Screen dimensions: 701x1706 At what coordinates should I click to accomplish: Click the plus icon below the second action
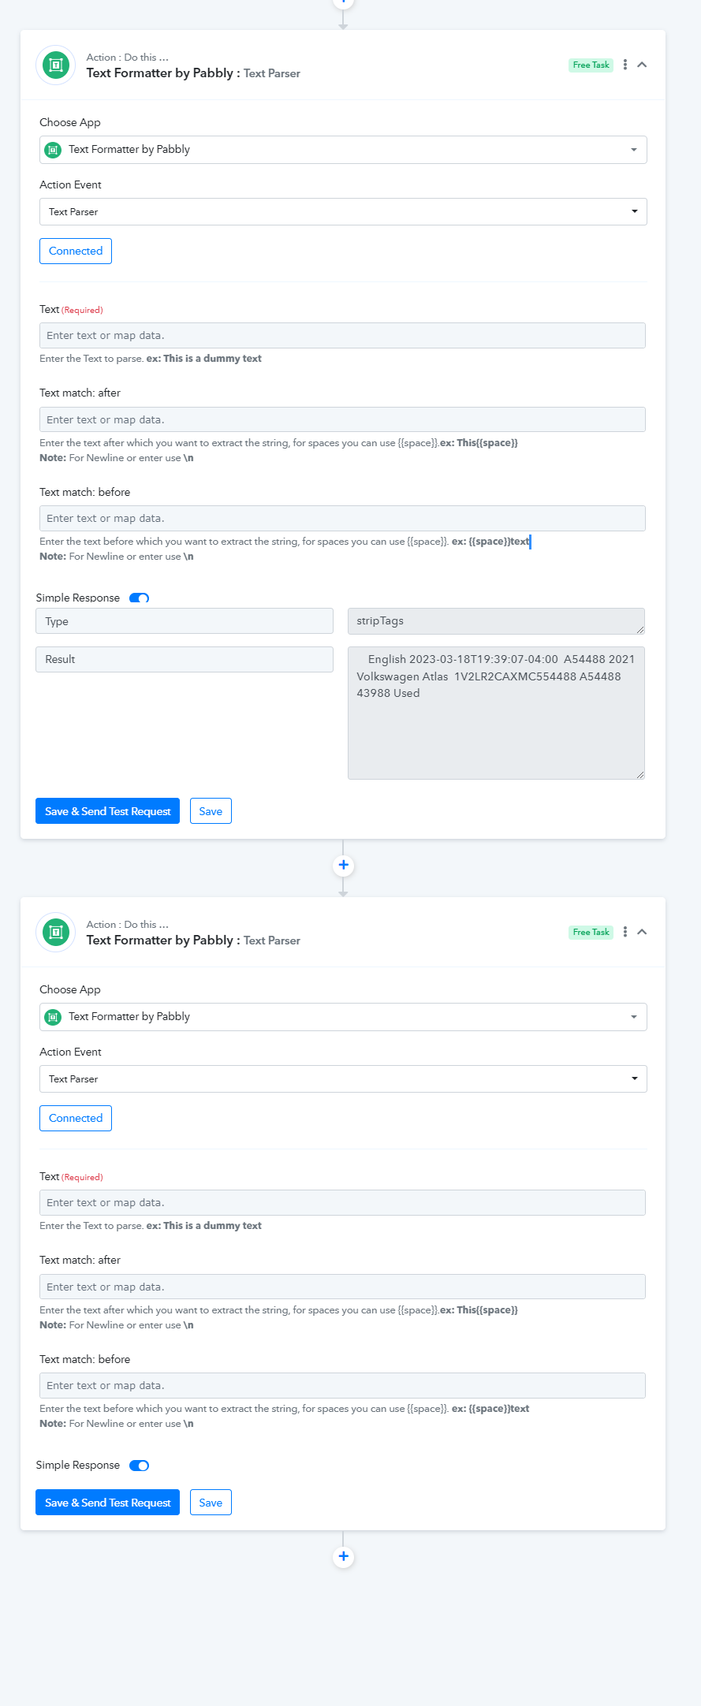tap(343, 1556)
